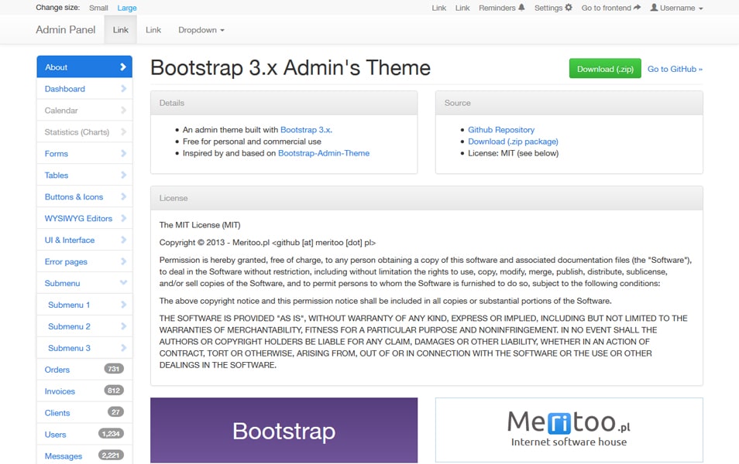Click the chevron arrow on the About row
The image size is (739, 464).
click(x=123, y=67)
